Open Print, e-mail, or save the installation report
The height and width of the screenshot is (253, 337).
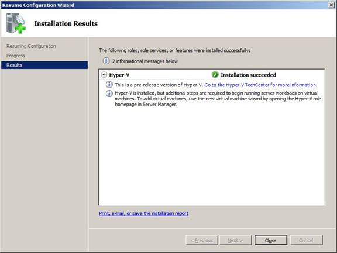point(143,213)
